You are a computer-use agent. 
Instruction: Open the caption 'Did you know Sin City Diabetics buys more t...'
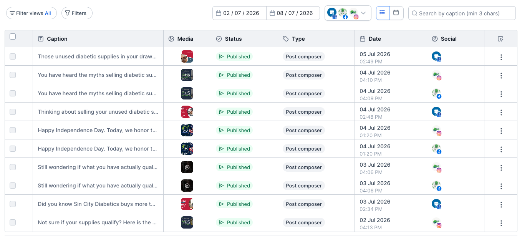(96, 204)
